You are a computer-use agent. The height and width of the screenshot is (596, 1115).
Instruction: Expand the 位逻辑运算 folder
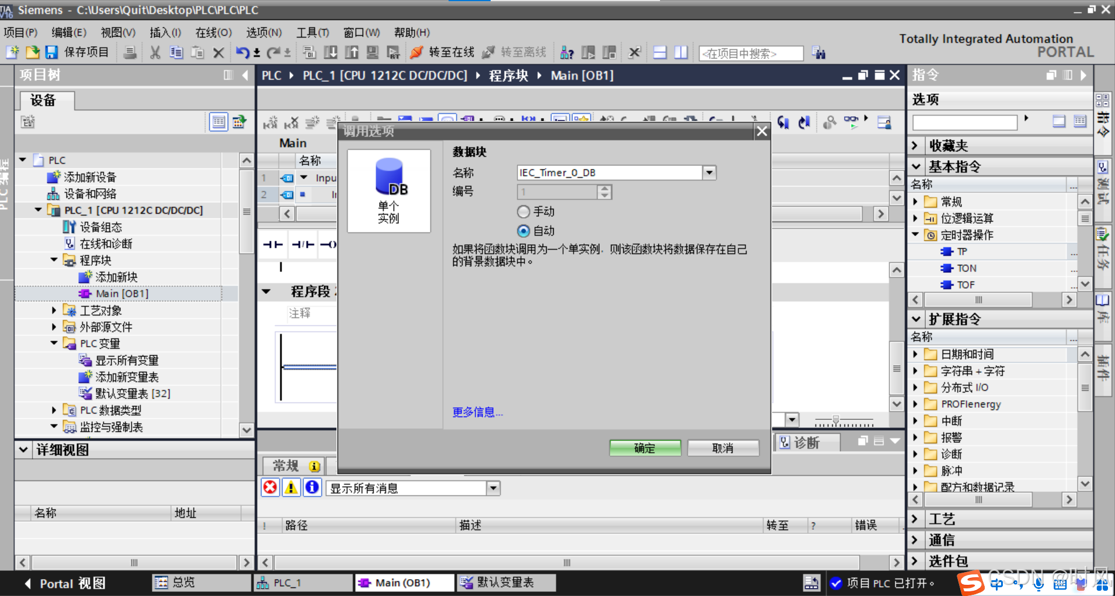pyautogui.click(x=916, y=218)
